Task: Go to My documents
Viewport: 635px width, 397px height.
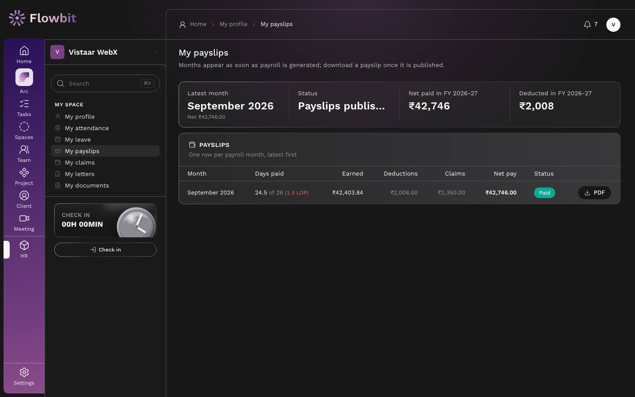Action: coord(105,185)
